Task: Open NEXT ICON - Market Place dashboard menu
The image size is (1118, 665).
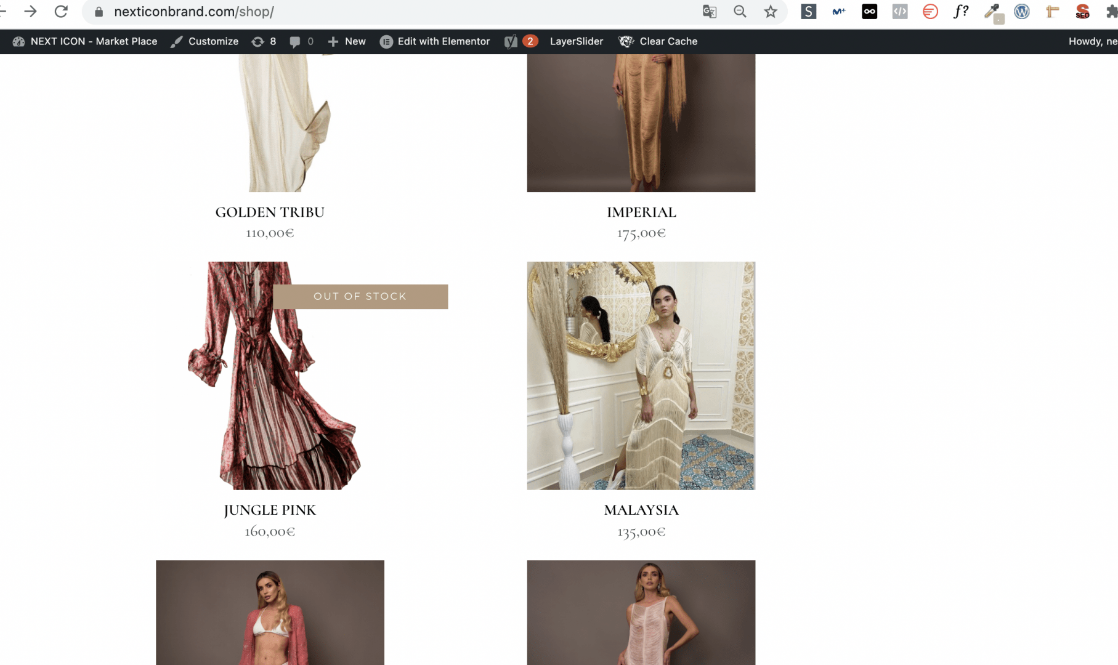Action: coord(85,41)
